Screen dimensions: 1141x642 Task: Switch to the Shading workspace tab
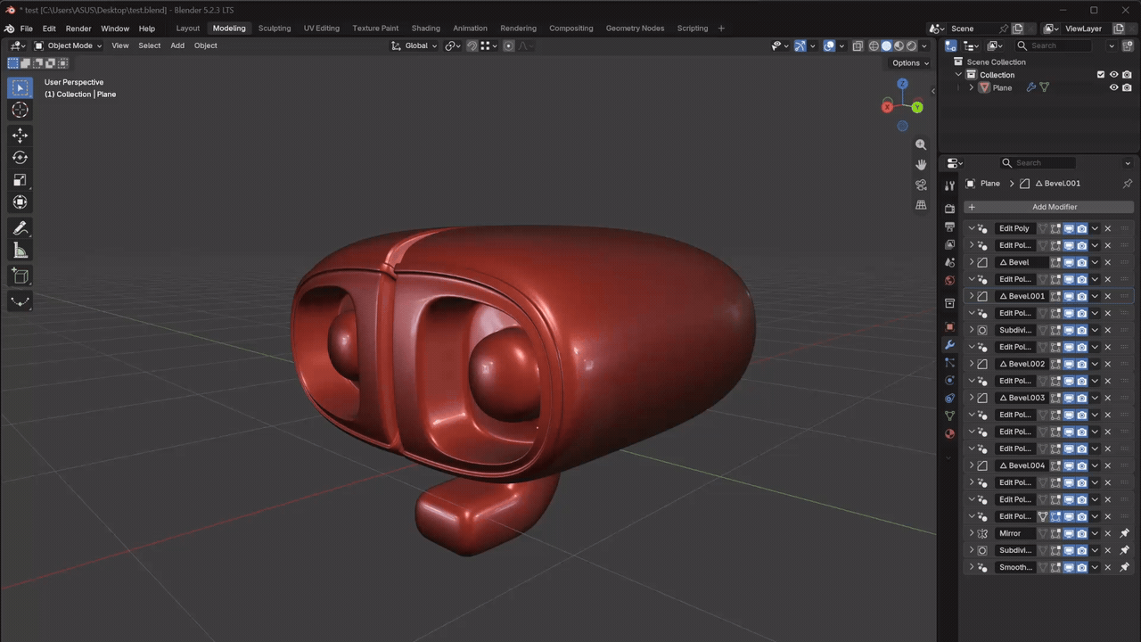coord(425,28)
